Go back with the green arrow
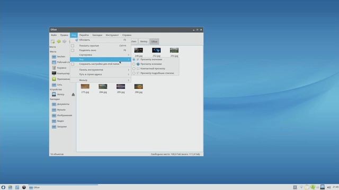This screenshot has width=339, height=190. click(x=59, y=41)
